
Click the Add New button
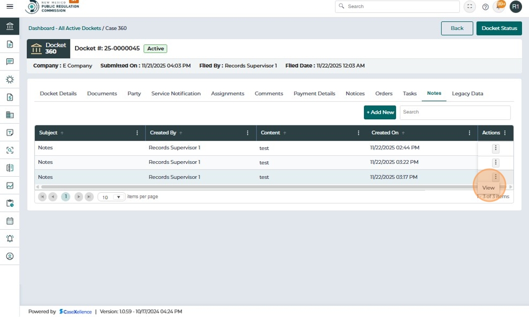tap(380, 112)
